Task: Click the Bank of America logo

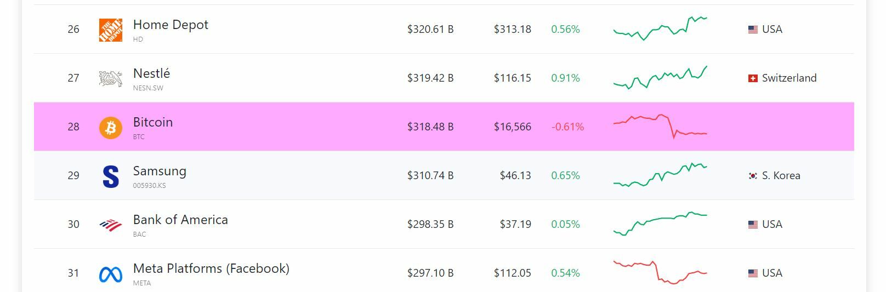Action: coord(110,225)
